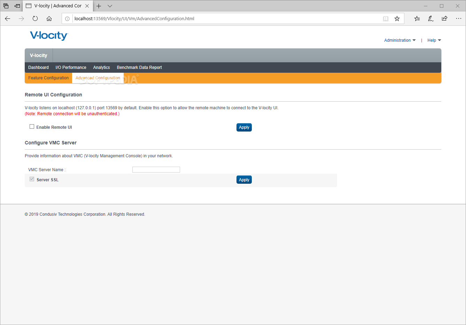Click the Enable Remote UI label
466x325 pixels.
coord(54,127)
